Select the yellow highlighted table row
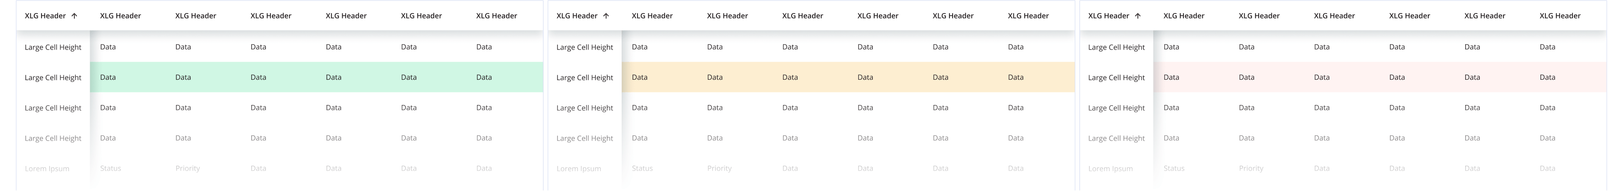Viewport: 1623px width, 191px height. pos(848,77)
